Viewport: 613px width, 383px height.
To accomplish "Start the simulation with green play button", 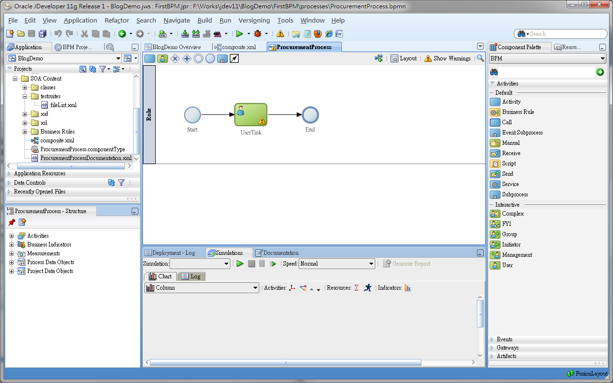I will pyautogui.click(x=240, y=264).
